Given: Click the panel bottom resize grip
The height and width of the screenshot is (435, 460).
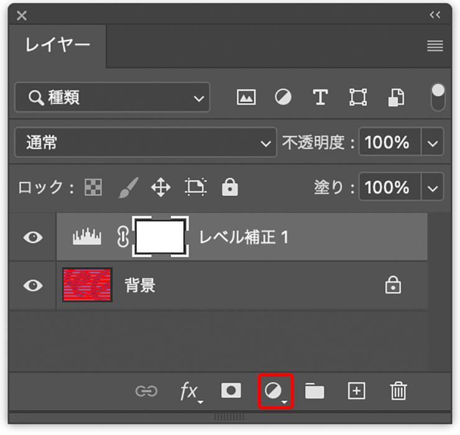Looking at the screenshot, I should 229,417.
